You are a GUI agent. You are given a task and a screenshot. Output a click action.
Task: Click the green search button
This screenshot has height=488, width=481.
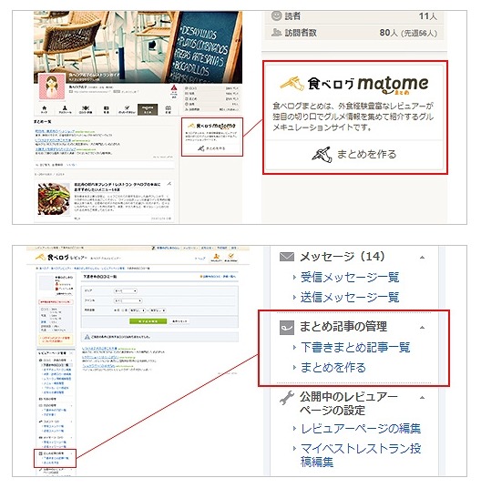[x=148, y=320]
